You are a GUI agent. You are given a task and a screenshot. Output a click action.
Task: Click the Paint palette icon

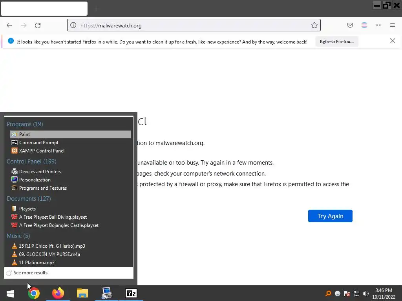pyautogui.click(x=14, y=134)
